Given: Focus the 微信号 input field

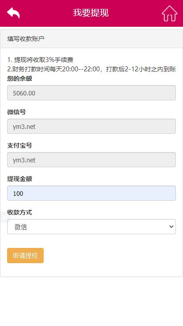Looking at the screenshot, I should (92, 126).
